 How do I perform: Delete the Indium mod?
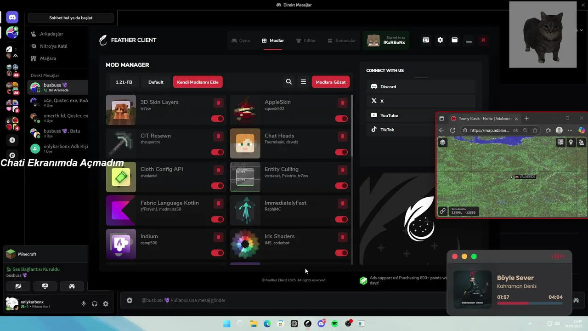click(218, 237)
